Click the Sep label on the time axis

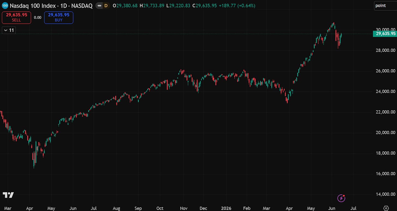[138, 208]
